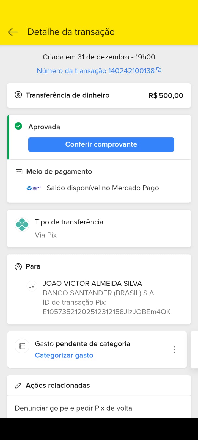Image resolution: width=198 pixels, height=440 pixels.
Task: Tap the category list icon
Action: tap(22, 346)
